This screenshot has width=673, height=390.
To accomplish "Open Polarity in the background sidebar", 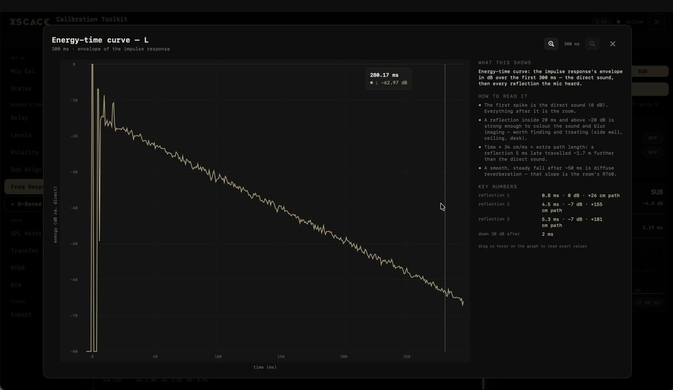I will [24, 152].
